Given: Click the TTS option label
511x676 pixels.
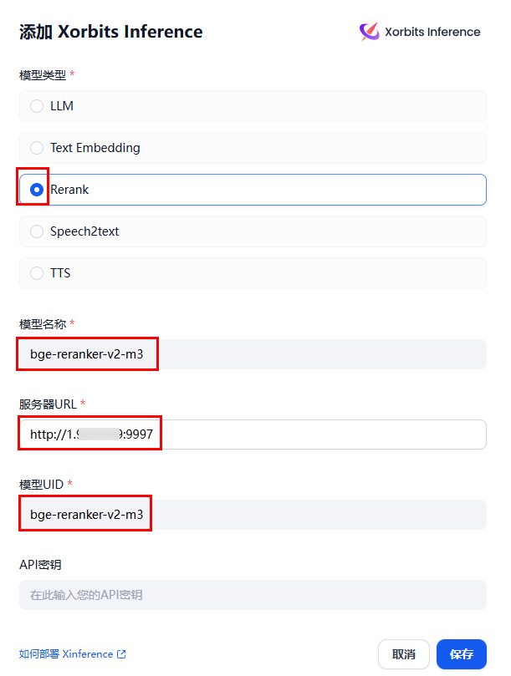Looking at the screenshot, I should click(60, 273).
